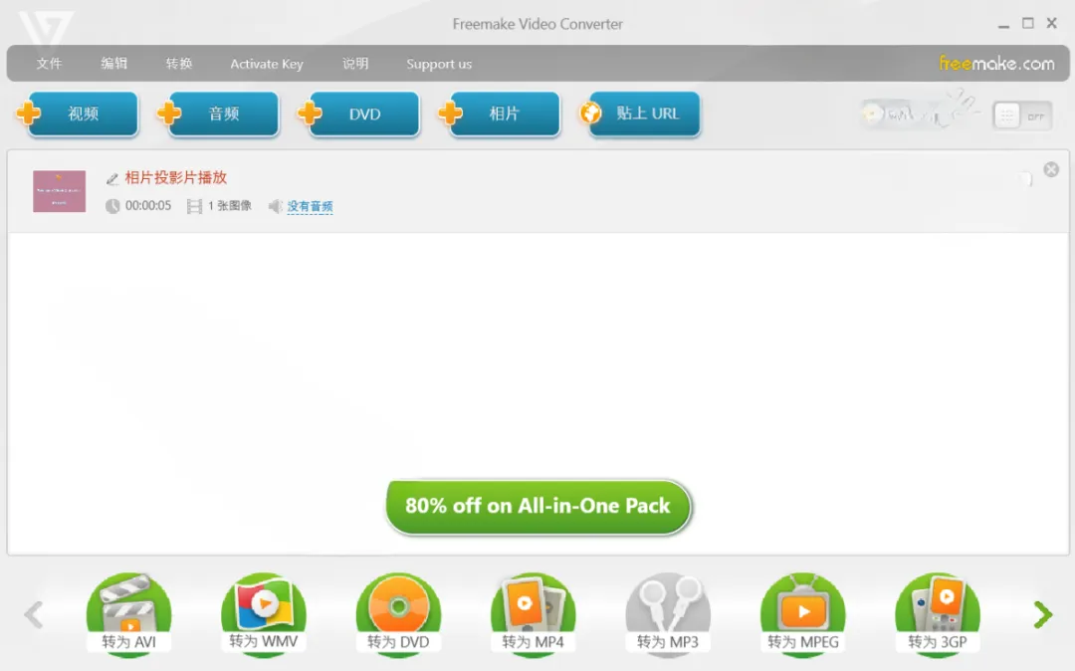Convert to MPEG format
Image resolution: width=1075 pixels, height=671 pixels.
pos(803,615)
